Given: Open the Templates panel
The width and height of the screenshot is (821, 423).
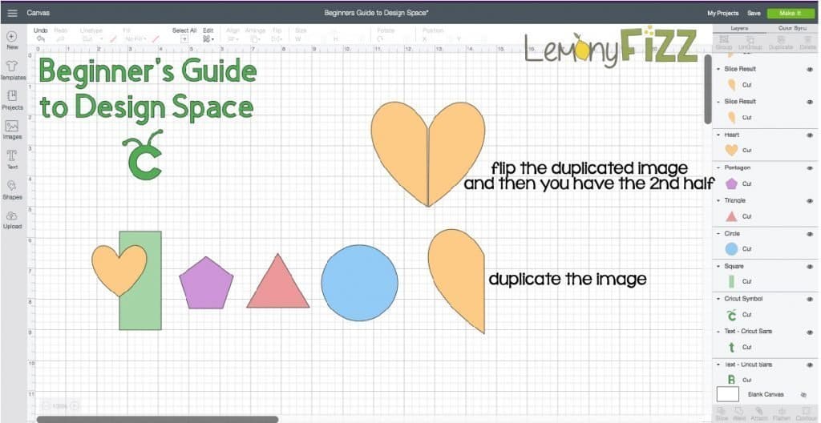Looking at the screenshot, I should click(x=12, y=66).
